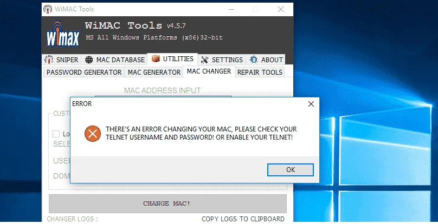Click the MAC ADDRESS INPUT label
438x224 pixels.
pyautogui.click(x=162, y=90)
